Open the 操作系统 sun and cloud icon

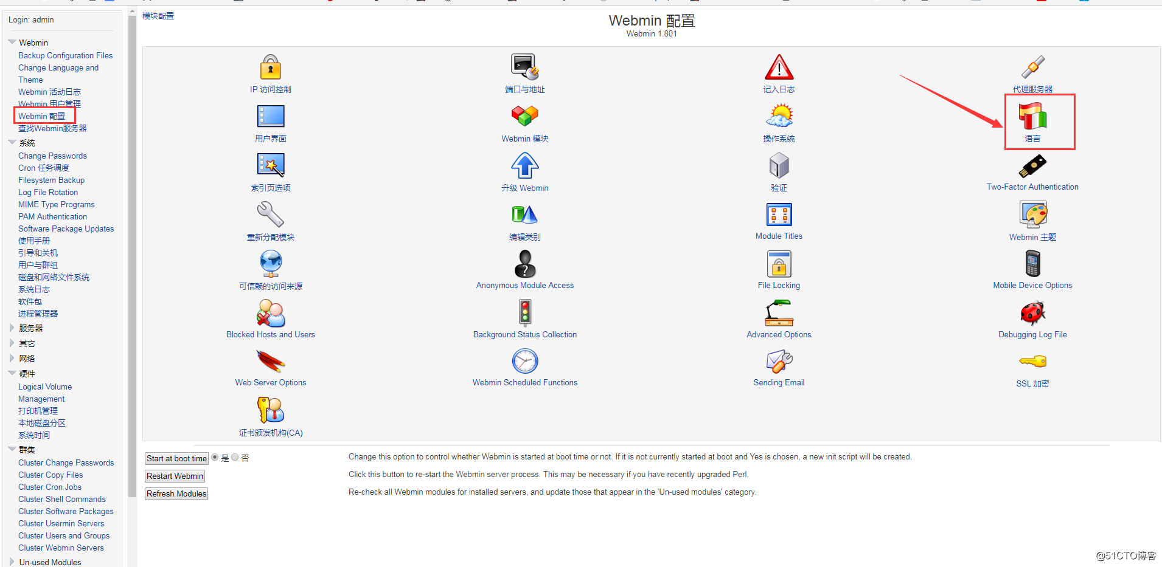(x=779, y=115)
